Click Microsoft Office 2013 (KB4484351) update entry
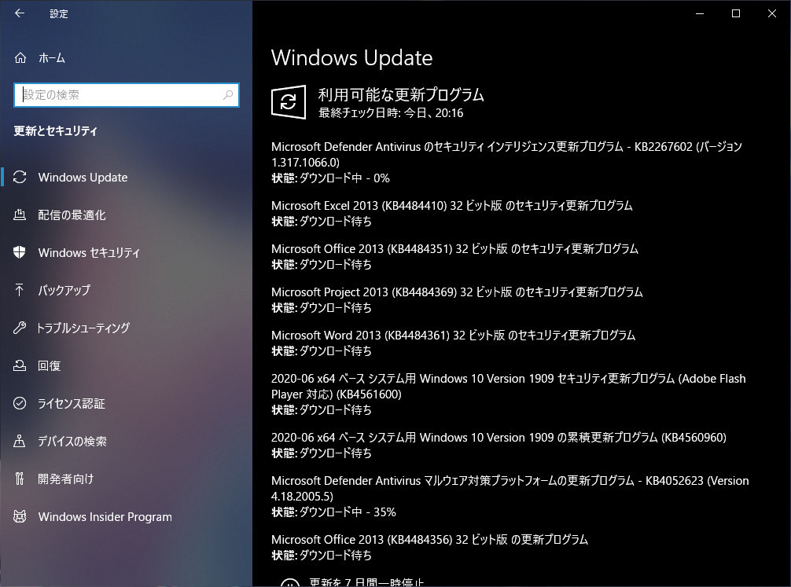The height and width of the screenshot is (587, 791). (x=454, y=248)
